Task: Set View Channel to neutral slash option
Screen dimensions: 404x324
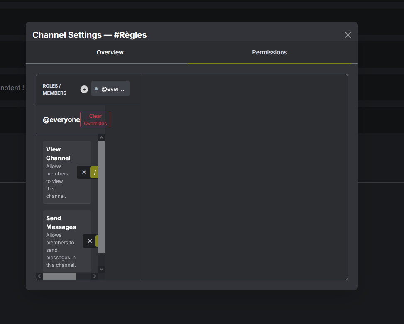Action: tap(94, 172)
